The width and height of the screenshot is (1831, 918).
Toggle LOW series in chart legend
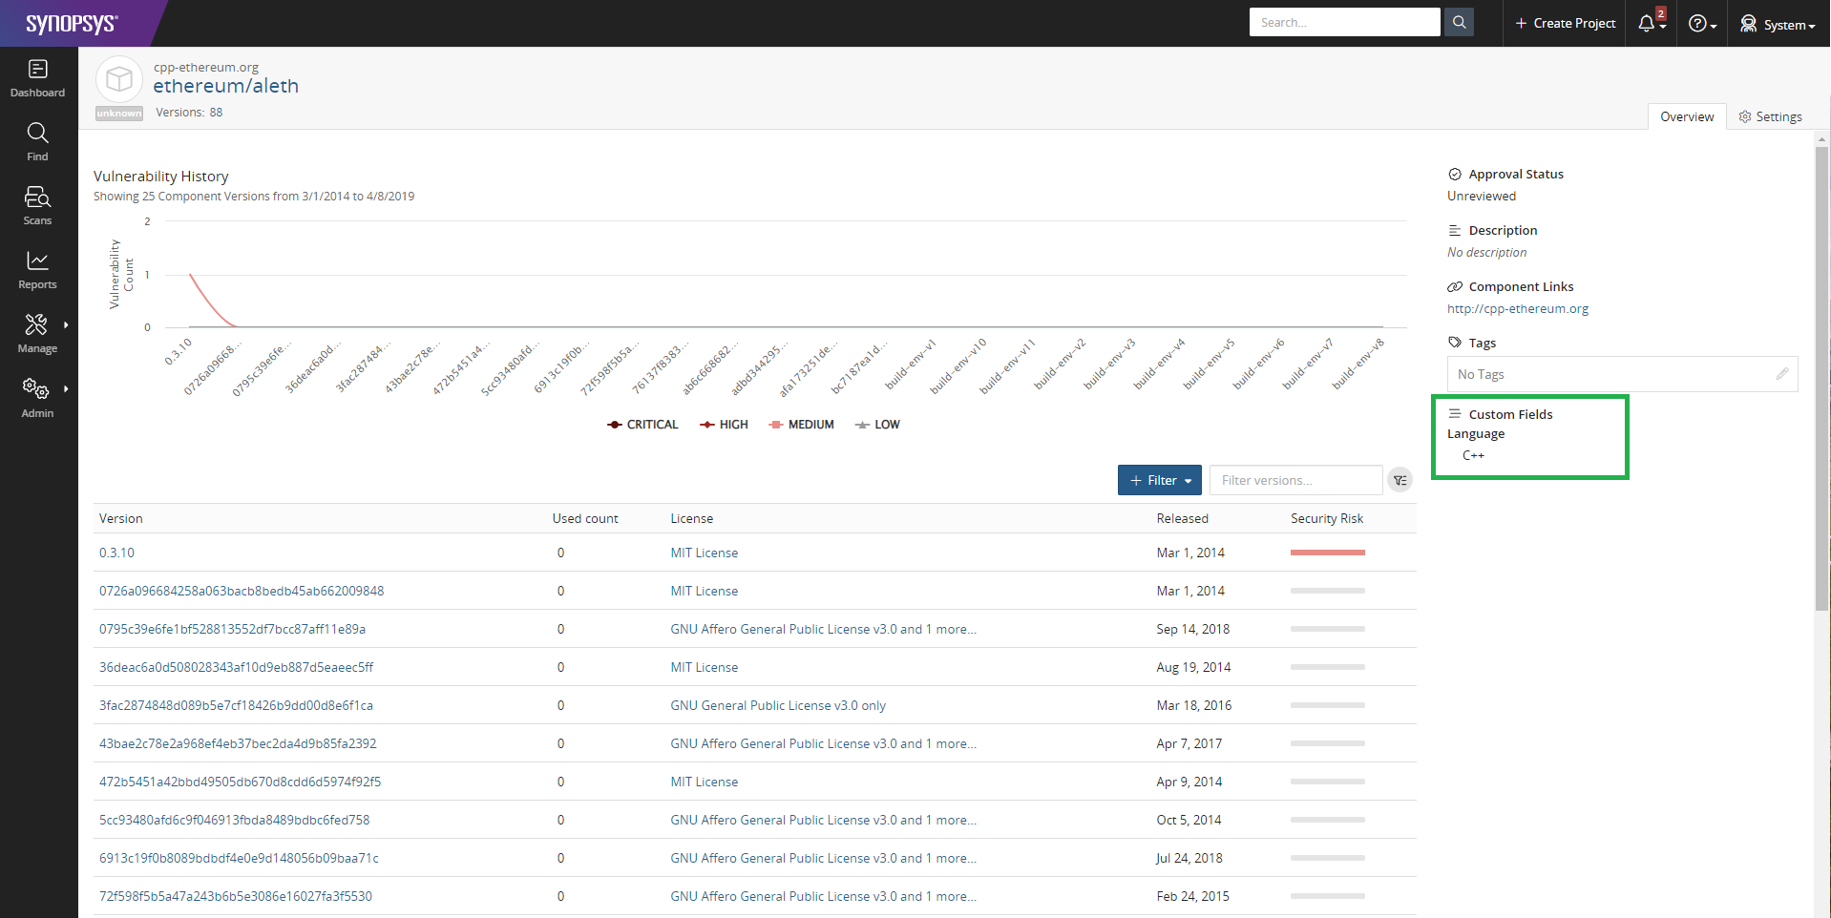(x=877, y=425)
